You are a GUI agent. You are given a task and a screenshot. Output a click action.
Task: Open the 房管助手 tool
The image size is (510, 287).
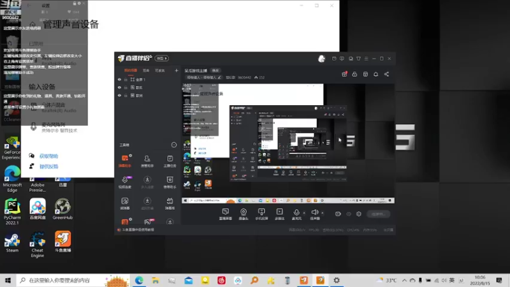point(147,161)
